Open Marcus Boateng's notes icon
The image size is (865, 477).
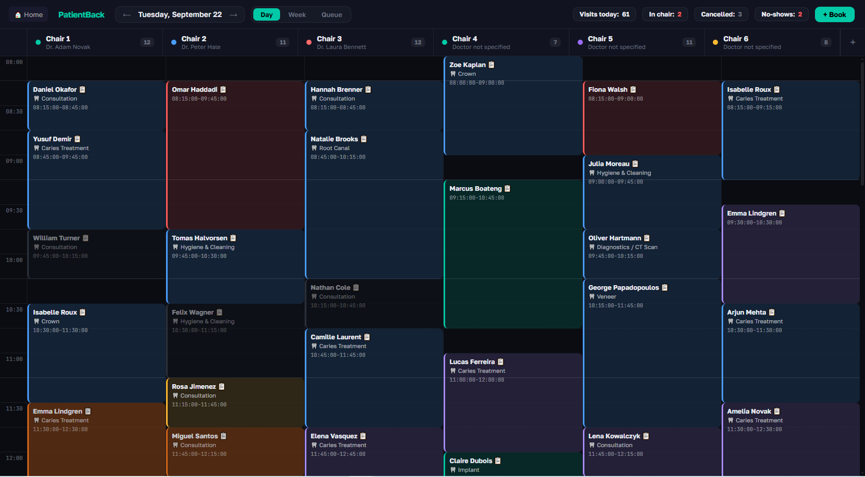click(508, 189)
